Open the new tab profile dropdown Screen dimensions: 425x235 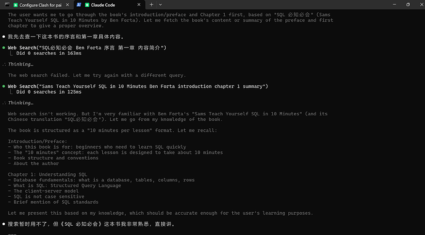[x=161, y=4]
